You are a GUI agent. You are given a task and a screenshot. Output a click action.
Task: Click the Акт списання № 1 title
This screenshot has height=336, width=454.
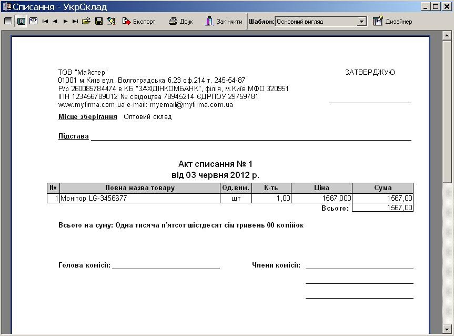pyautogui.click(x=215, y=164)
